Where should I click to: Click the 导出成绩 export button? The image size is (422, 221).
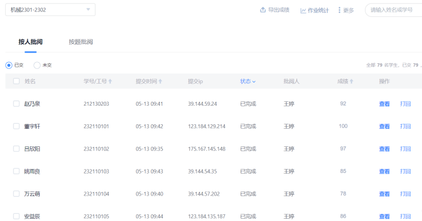pyautogui.click(x=275, y=10)
